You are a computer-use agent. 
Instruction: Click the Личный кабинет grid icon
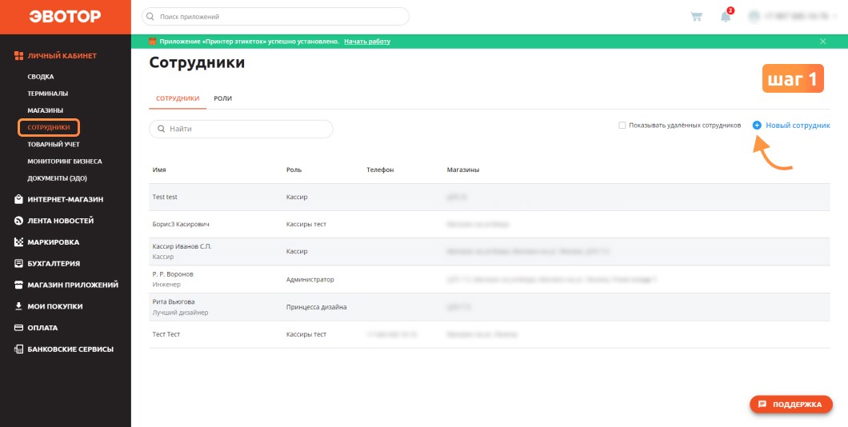tap(19, 56)
